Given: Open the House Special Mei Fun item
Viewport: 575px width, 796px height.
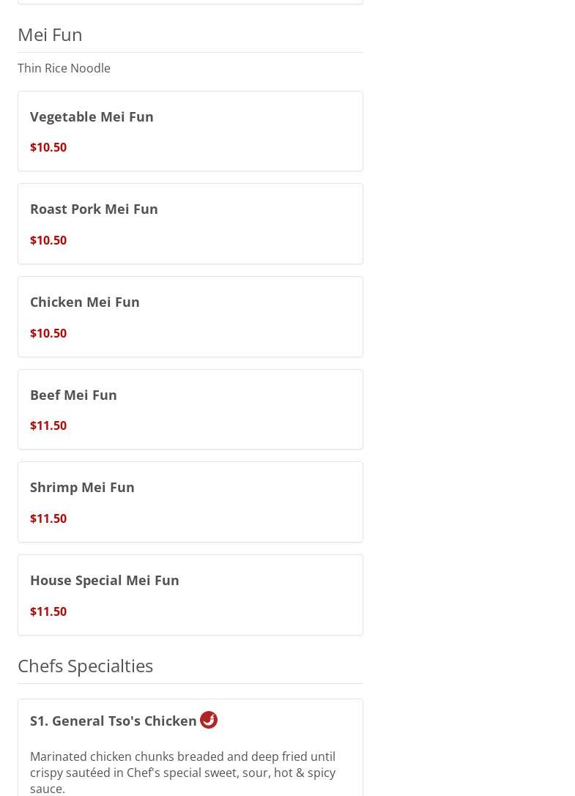Looking at the screenshot, I should pos(190,595).
